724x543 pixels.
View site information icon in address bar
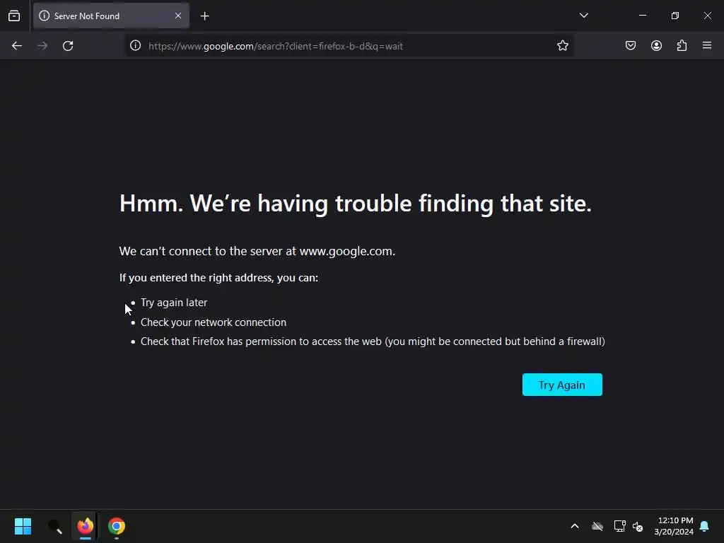(135, 45)
